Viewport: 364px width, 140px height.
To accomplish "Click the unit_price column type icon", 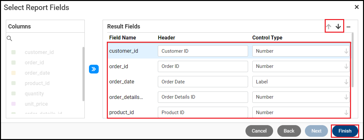I will 14,104.
